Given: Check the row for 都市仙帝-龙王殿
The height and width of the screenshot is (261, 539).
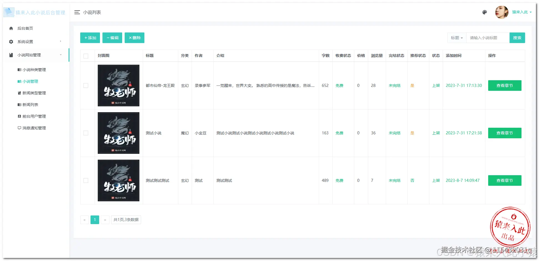Looking at the screenshot, I should pos(86,86).
